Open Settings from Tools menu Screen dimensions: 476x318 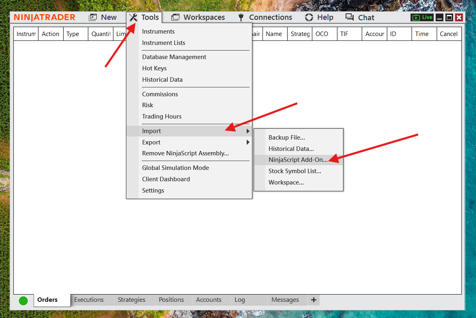tap(189, 191)
